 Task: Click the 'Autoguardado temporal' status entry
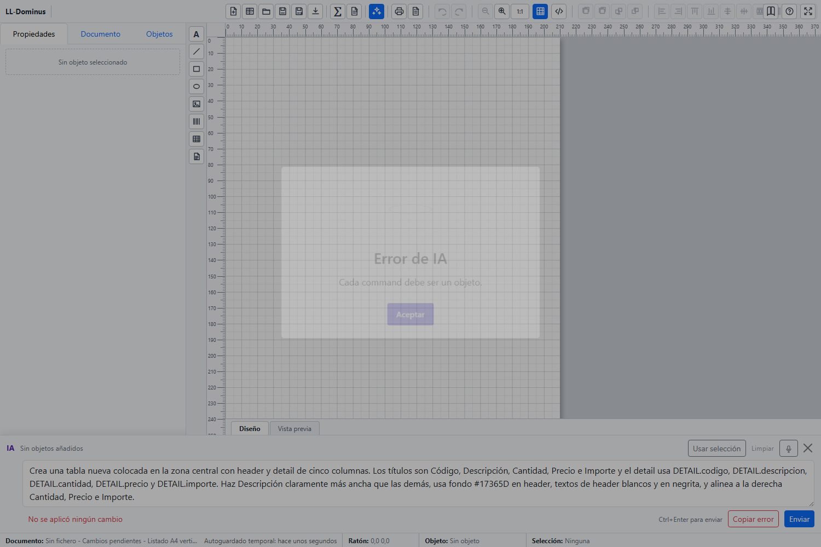(x=270, y=540)
